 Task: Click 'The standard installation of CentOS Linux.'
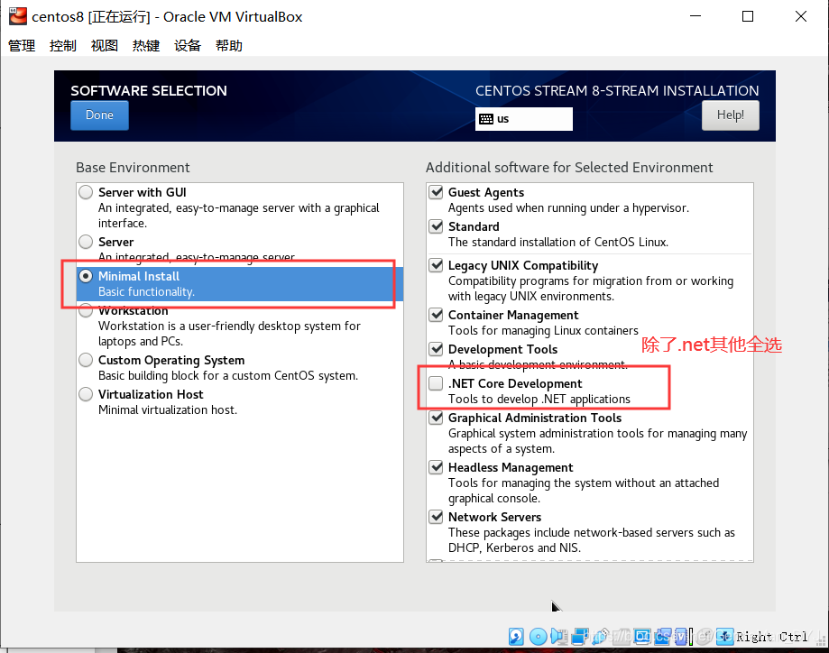[x=558, y=242]
